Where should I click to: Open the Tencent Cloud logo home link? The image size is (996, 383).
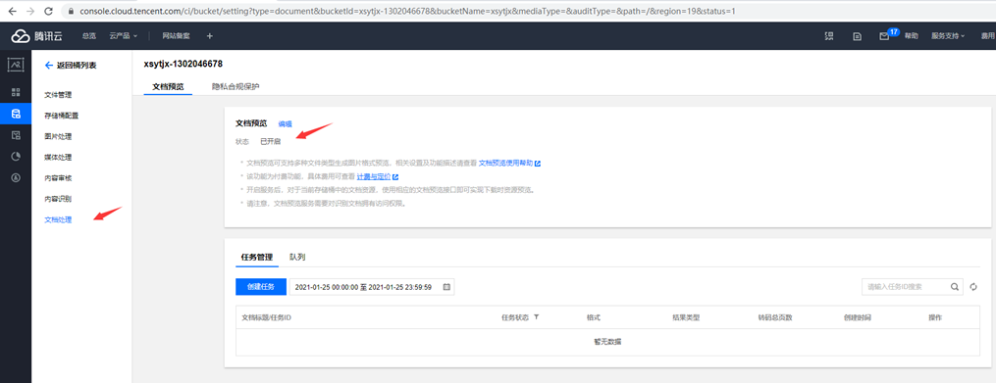[37, 36]
